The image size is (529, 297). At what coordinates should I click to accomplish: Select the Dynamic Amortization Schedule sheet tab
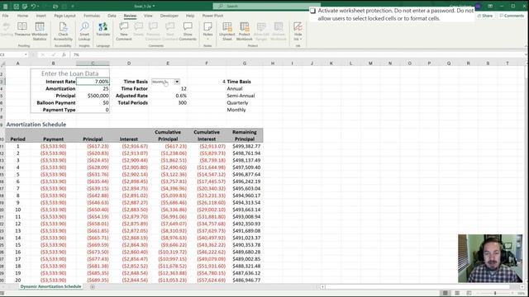50,286
